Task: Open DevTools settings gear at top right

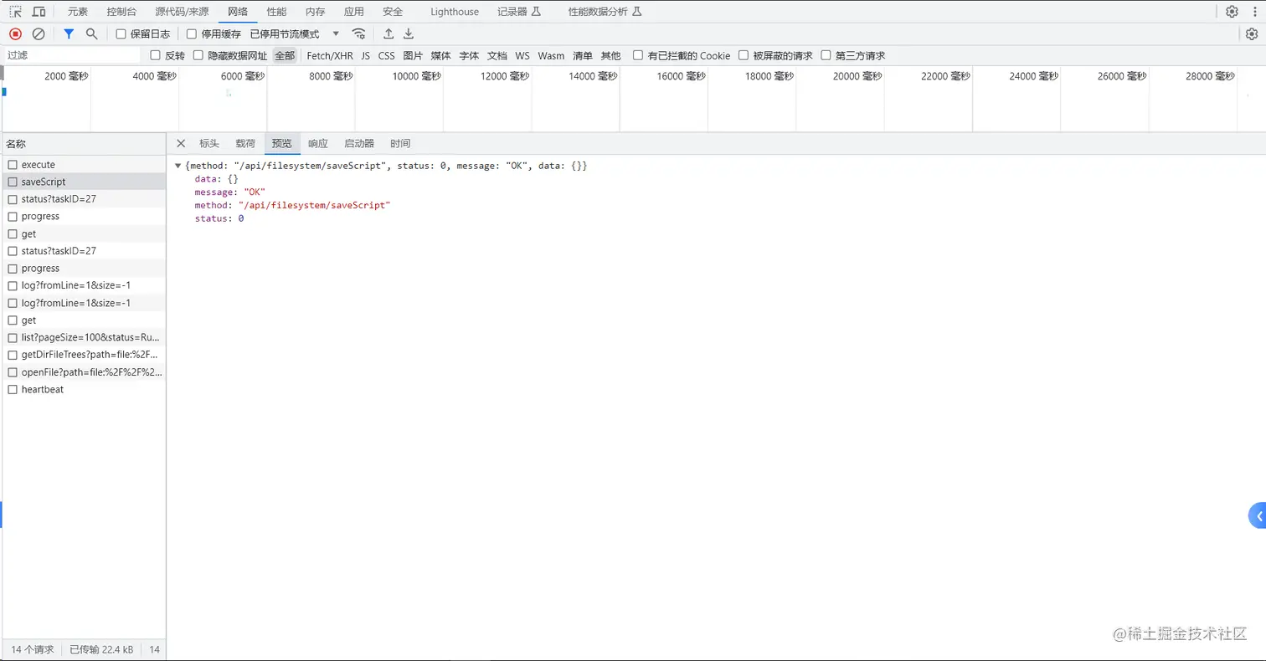Action: click(1232, 12)
